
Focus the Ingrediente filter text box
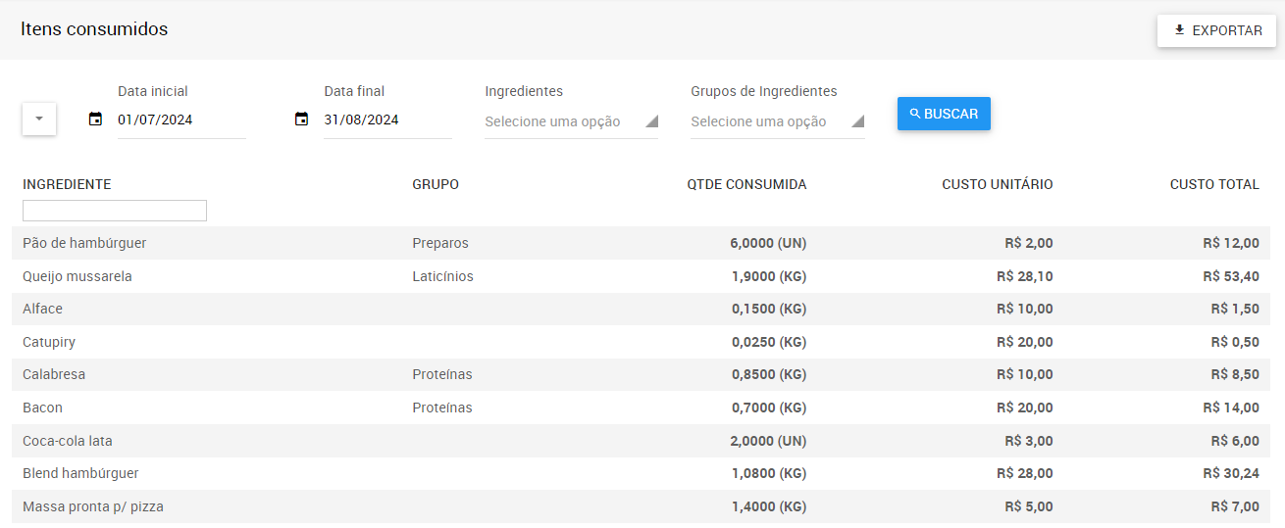click(115, 211)
